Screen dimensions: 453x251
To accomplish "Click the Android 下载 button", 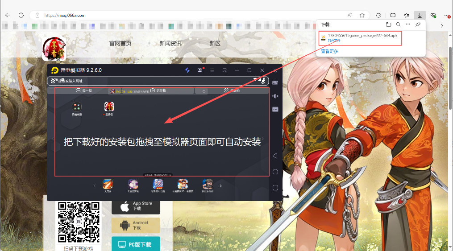I will click(x=136, y=225).
